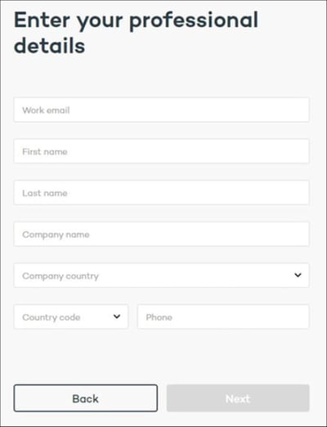Expand the Country code selector
Screen dimensions: 327x427
[x=71, y=317]
